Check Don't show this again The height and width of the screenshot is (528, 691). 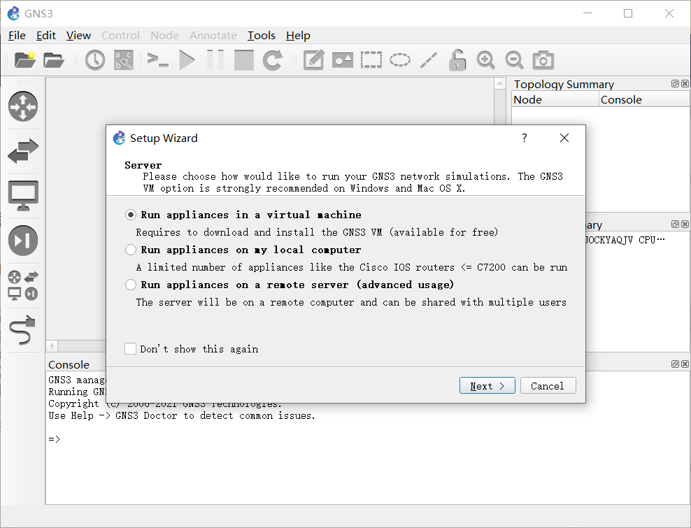pyautogui.click(x=191, y=349)
